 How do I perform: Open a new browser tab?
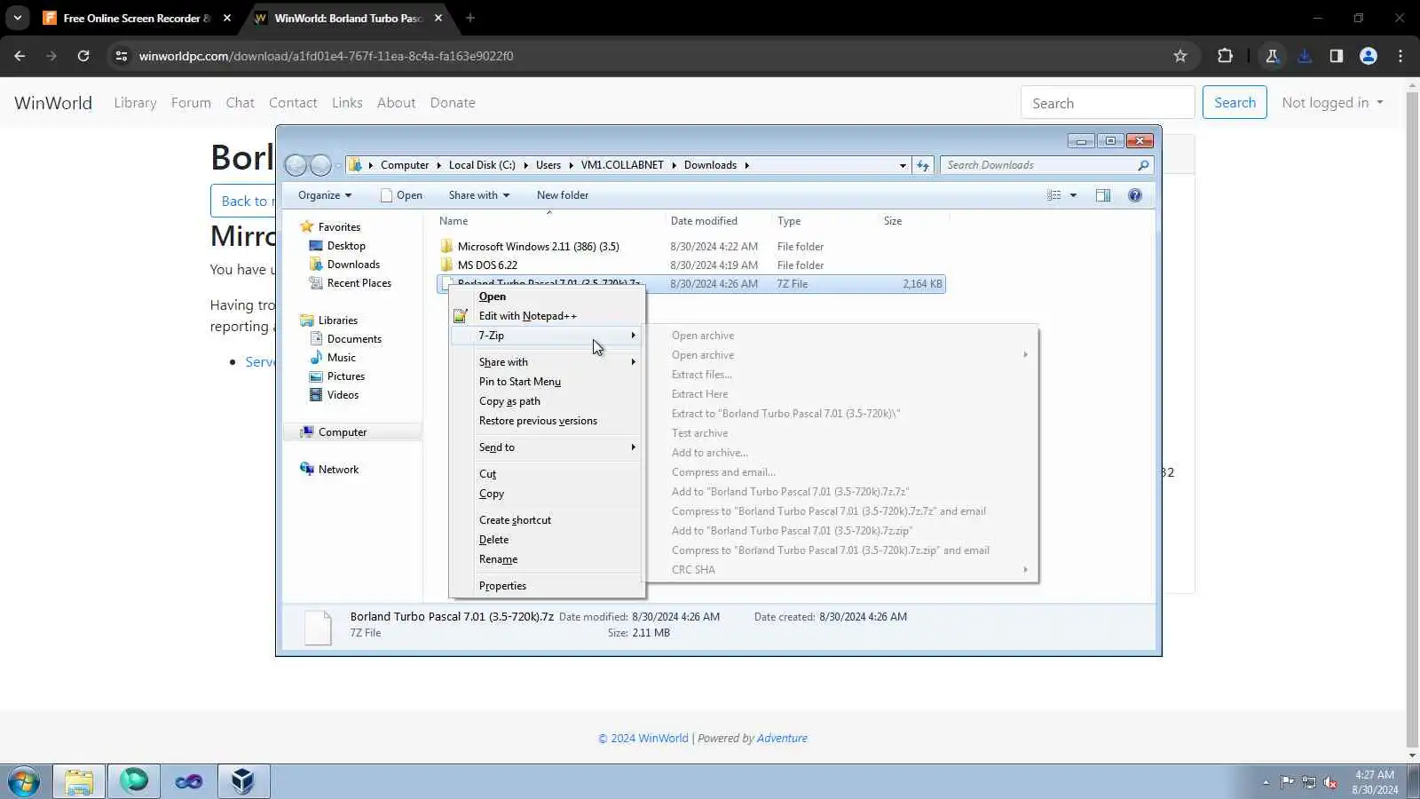[x=470, y=18]
